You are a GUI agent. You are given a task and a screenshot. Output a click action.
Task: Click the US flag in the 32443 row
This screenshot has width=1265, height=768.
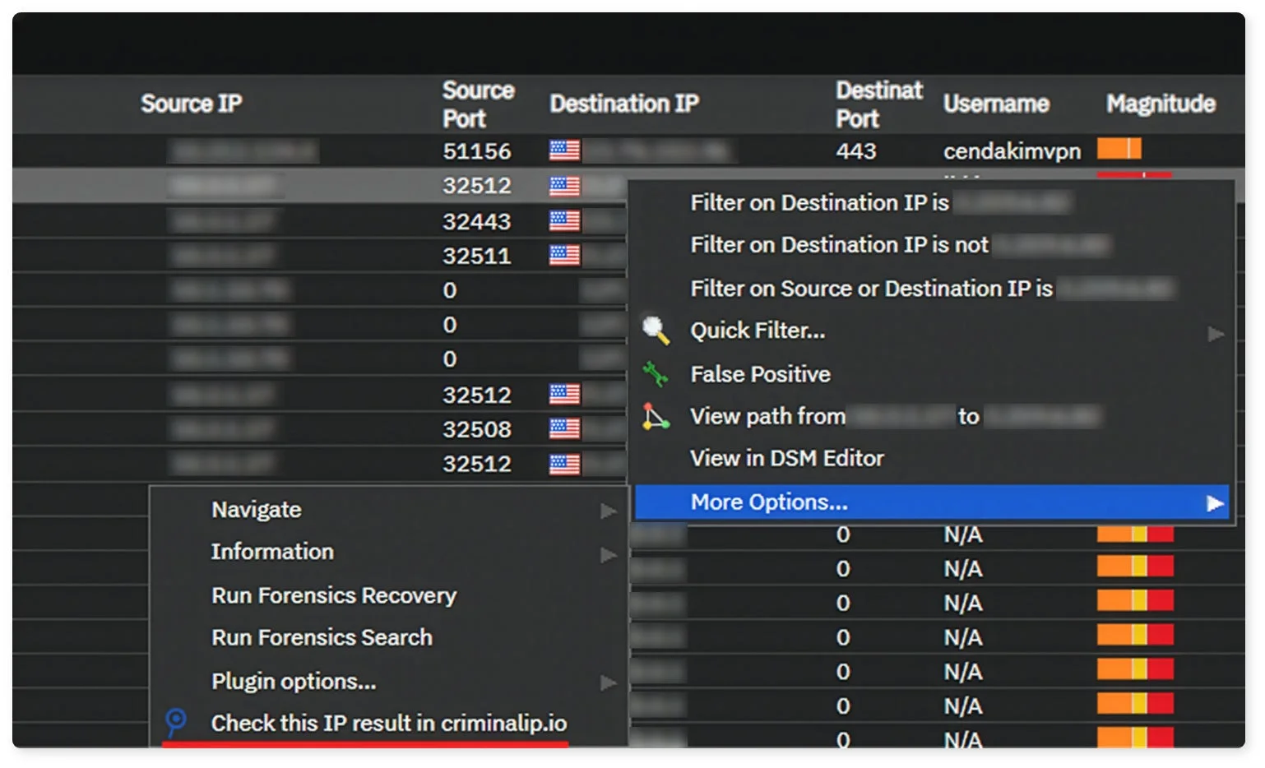[x=564, y=220]
